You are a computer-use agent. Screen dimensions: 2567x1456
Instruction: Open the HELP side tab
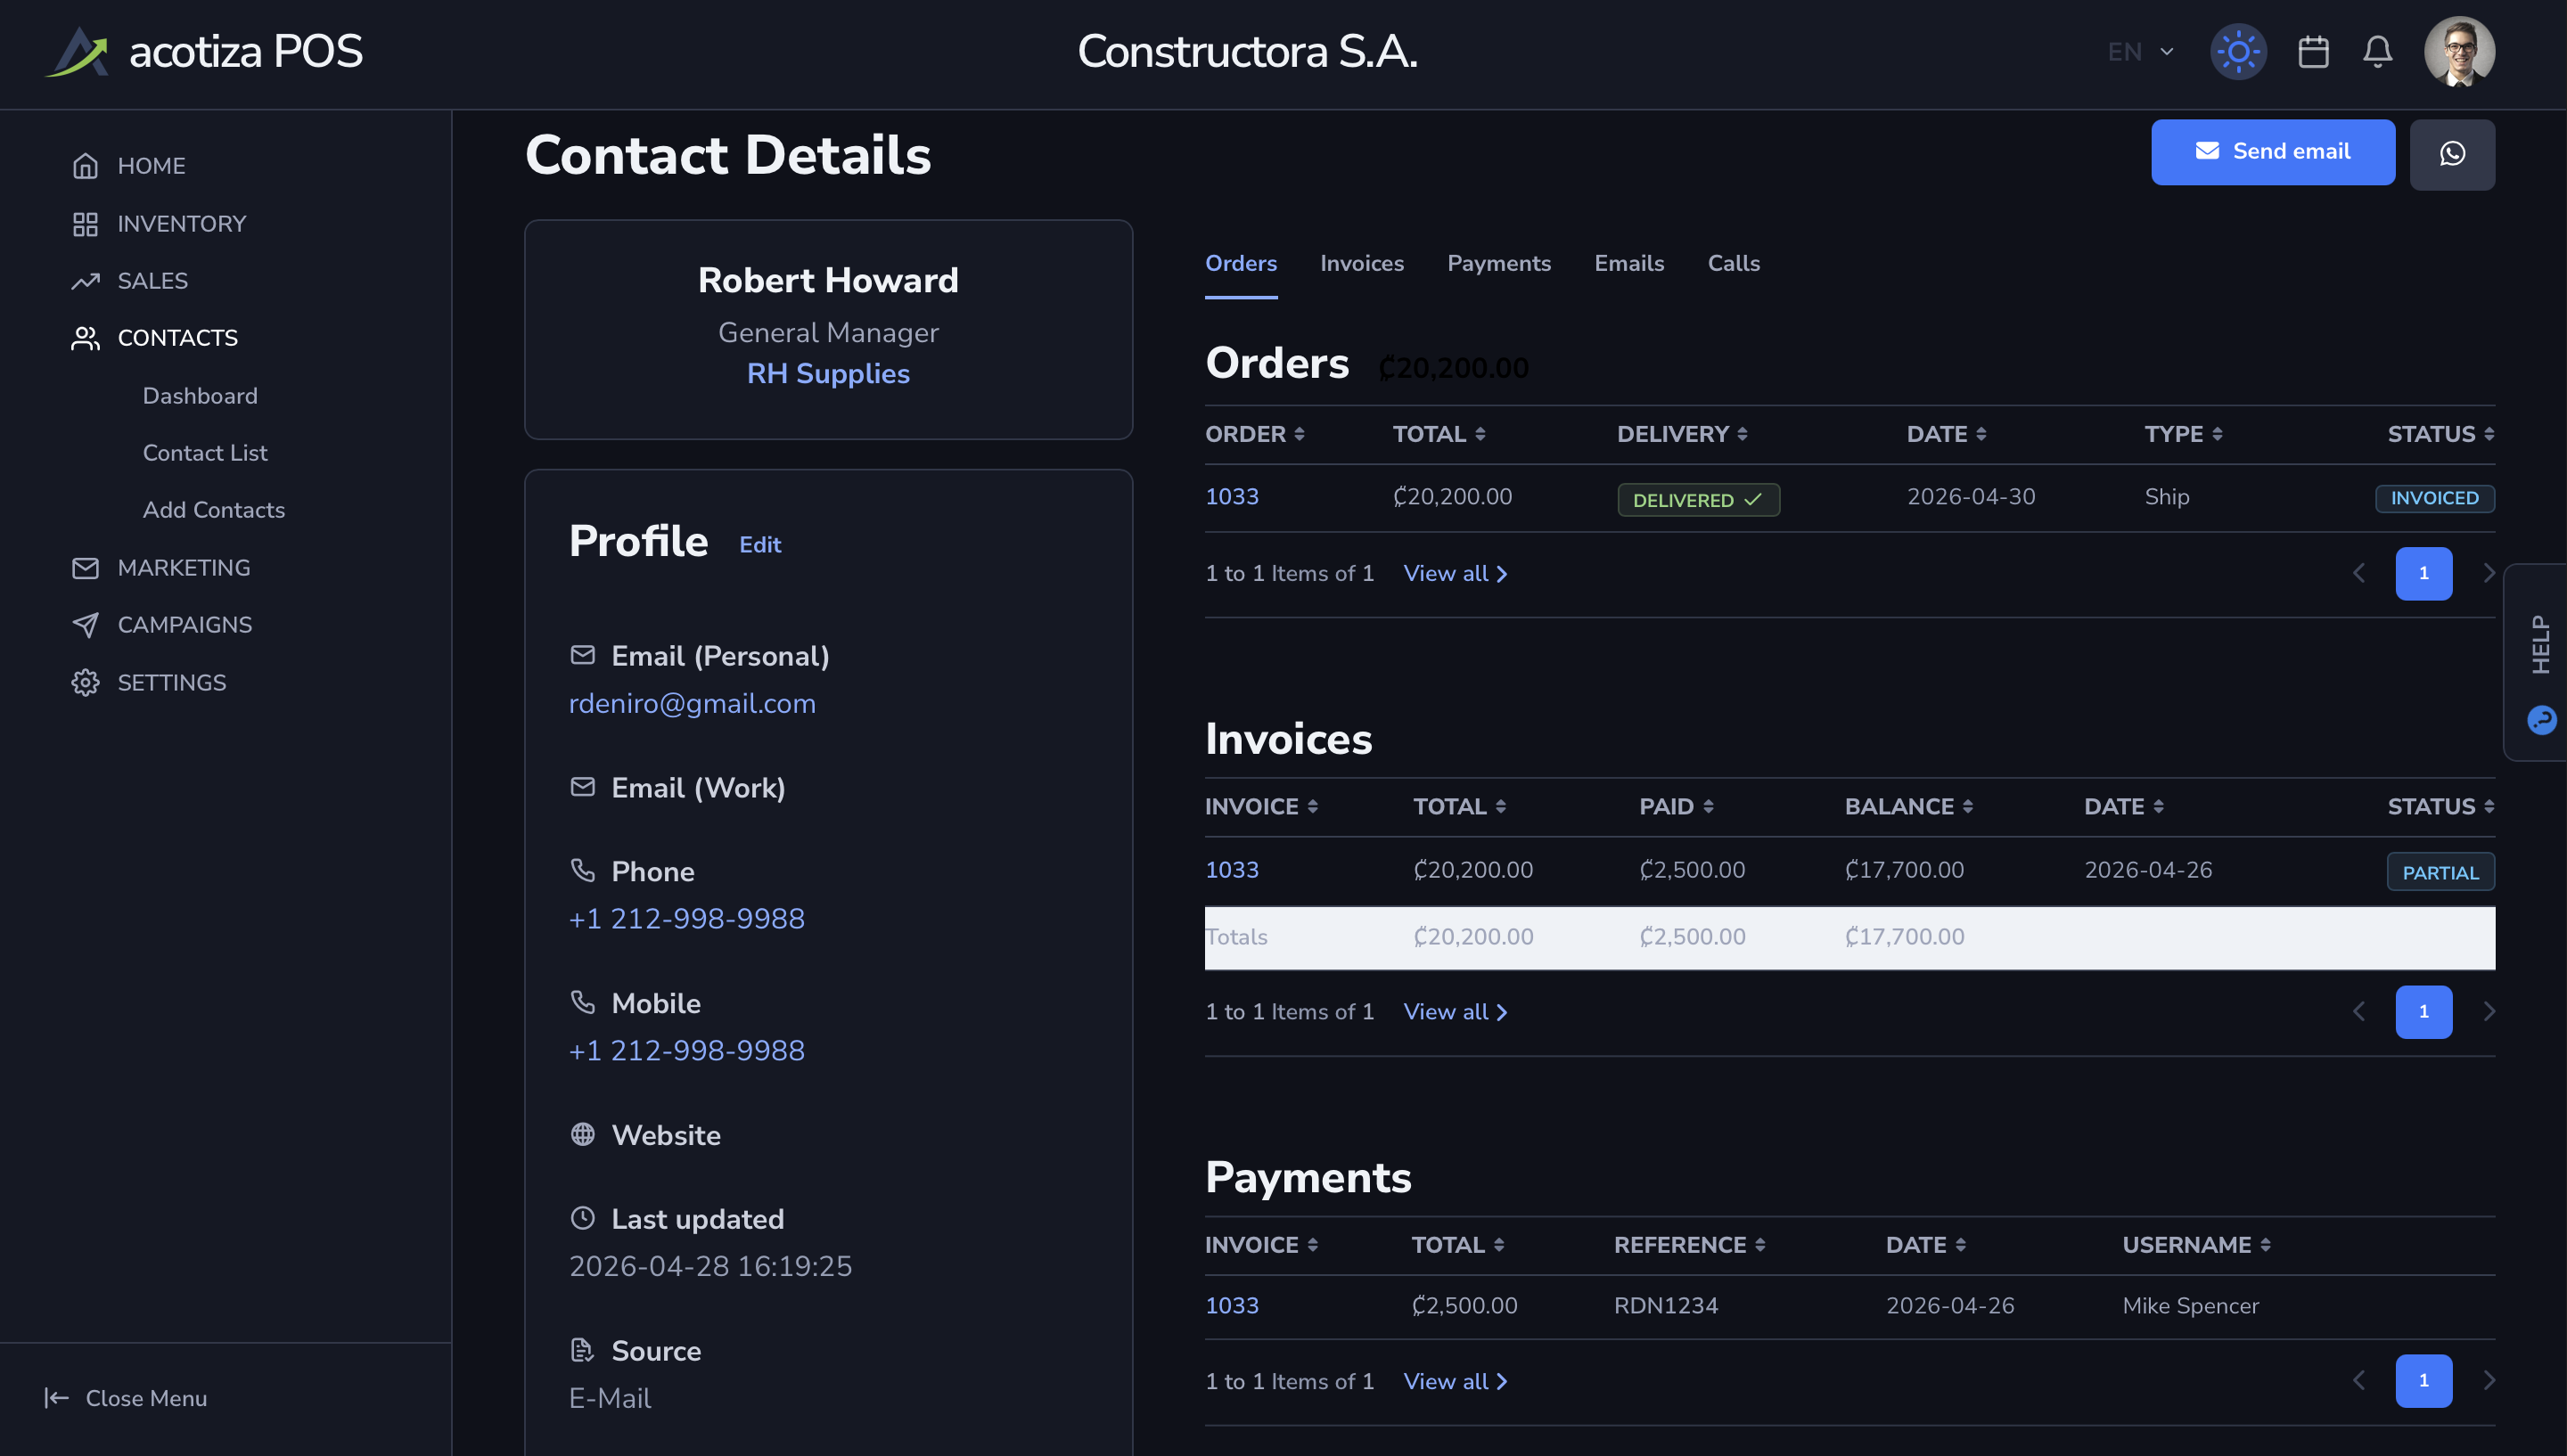[2538, 664]
